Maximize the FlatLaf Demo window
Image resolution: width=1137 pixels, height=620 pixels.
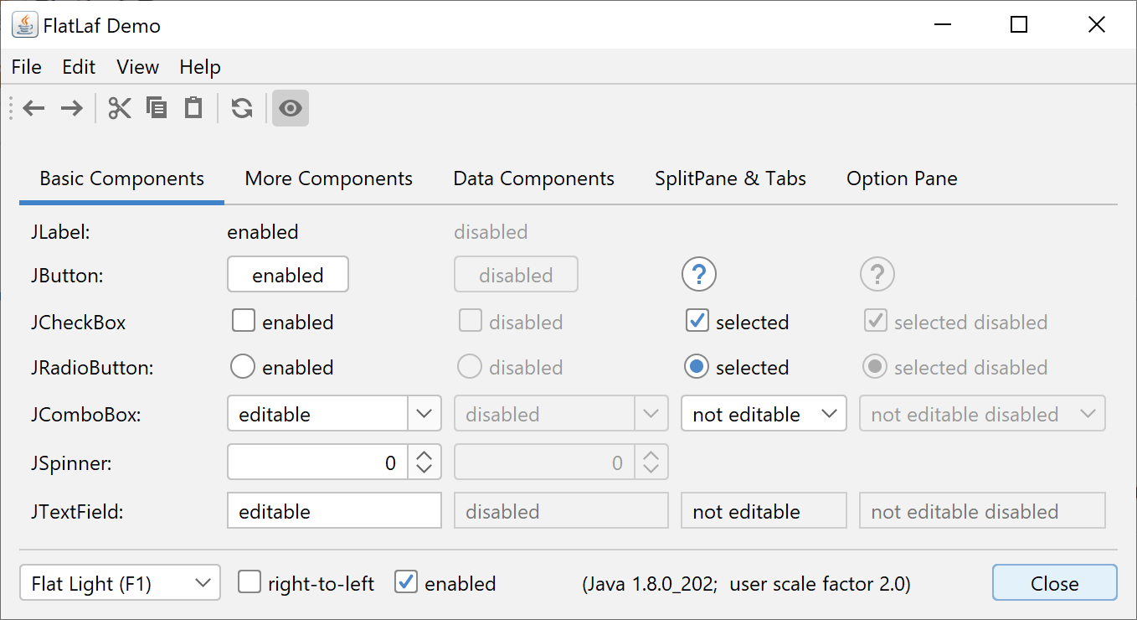coord(1019,25)
